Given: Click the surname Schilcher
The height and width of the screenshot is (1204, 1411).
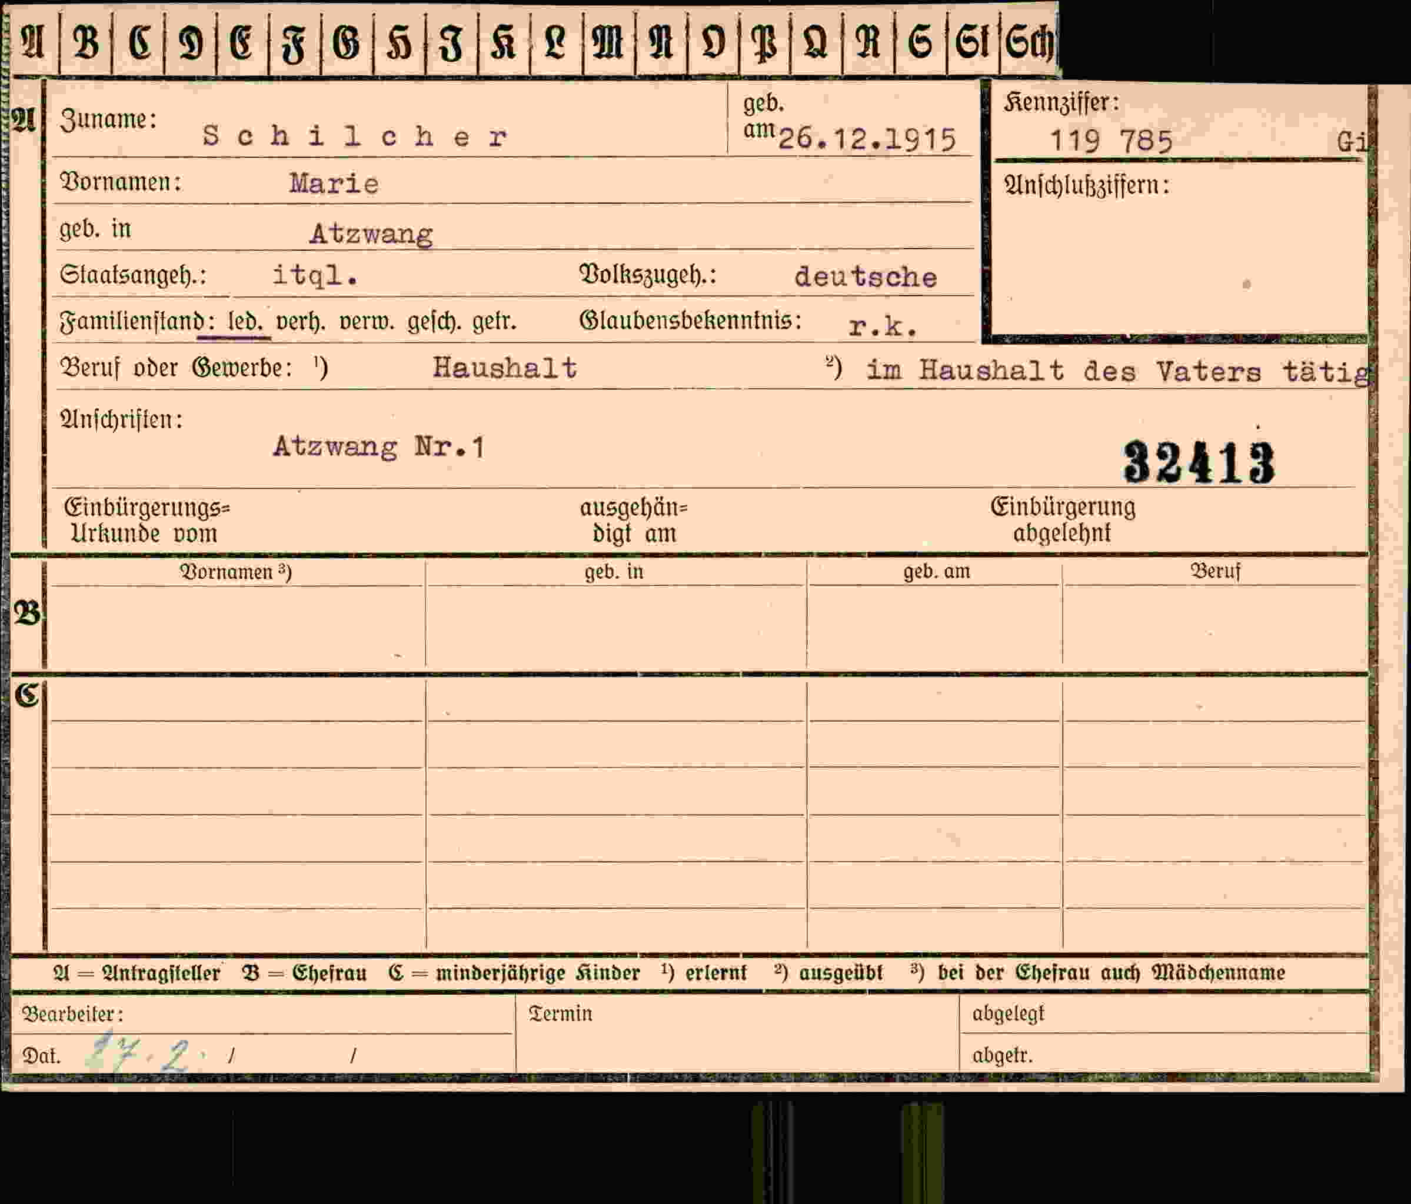Looking at the screenshot, I should coord(355,137).
